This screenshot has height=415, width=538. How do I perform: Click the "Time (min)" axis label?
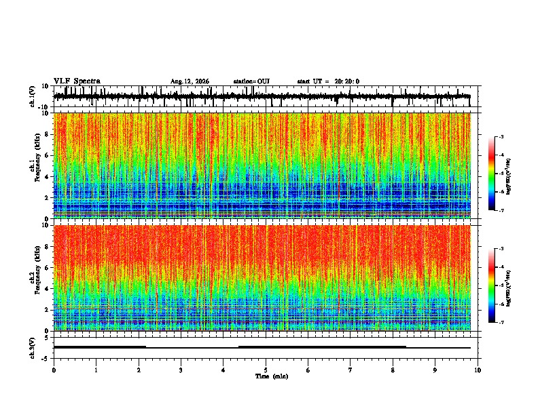[272, 376]
